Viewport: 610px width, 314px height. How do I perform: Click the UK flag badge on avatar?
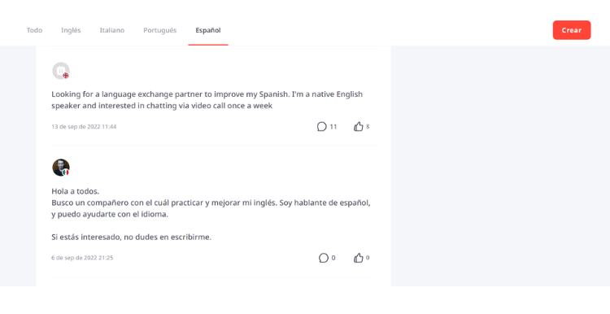pos(66,76)
